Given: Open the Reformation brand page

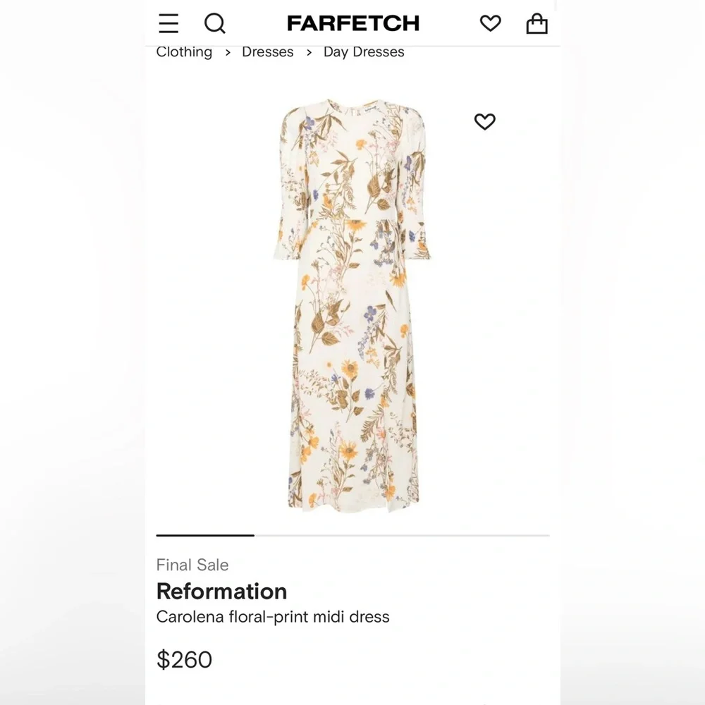Looking at the screenshot, I should click(x=221, y=591).
